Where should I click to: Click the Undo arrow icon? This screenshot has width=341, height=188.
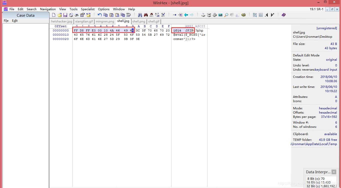click(99, 15)
